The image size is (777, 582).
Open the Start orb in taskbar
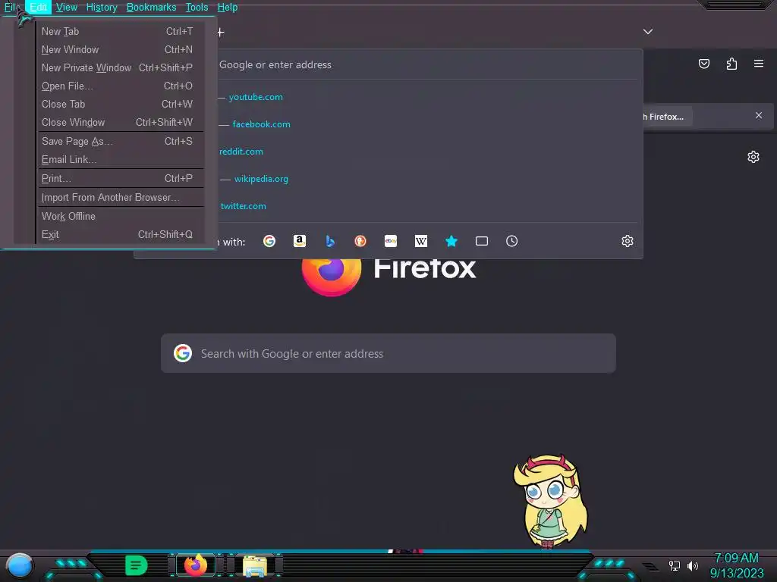[x=19, y=565]
